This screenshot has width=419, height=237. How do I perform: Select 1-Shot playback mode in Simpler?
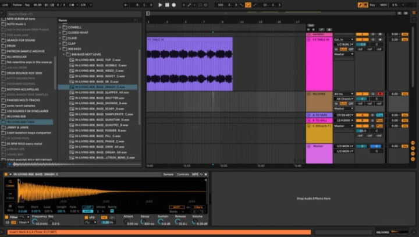[x=10, y=196]
